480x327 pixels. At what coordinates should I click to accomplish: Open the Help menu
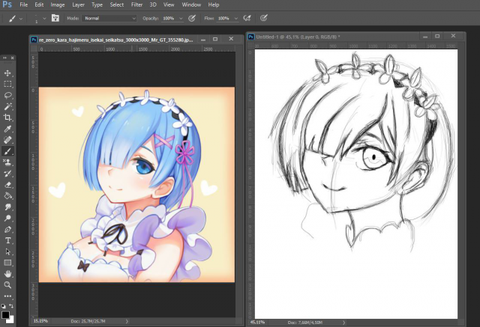click(214, 5)
